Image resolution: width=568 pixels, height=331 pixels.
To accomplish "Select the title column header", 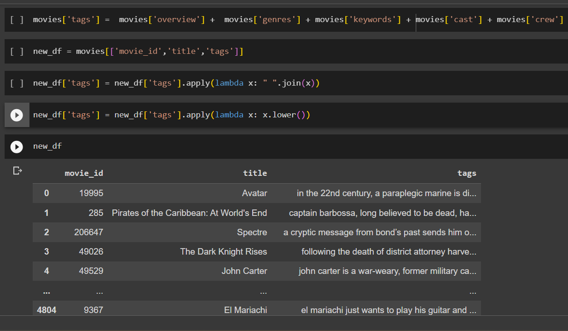I will point(255,173).
